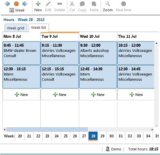Jump to week 20
Image resolution: width=160 pixels, height=155 pixels.
pos(20,136)
